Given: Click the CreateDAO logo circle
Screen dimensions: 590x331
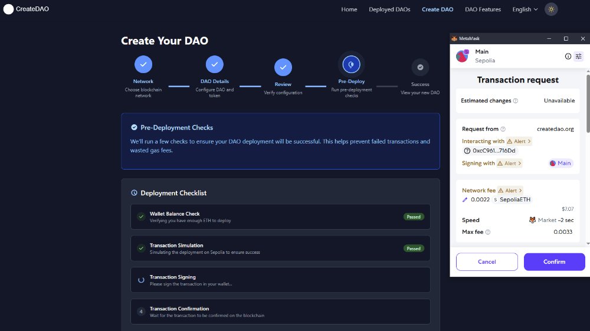Looking at the screenshot, I should coord(8,9).
